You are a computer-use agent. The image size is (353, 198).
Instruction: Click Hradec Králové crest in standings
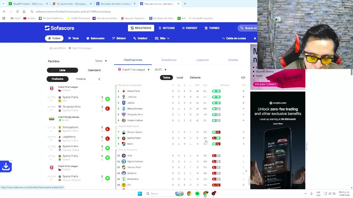[x=124, y=120]
